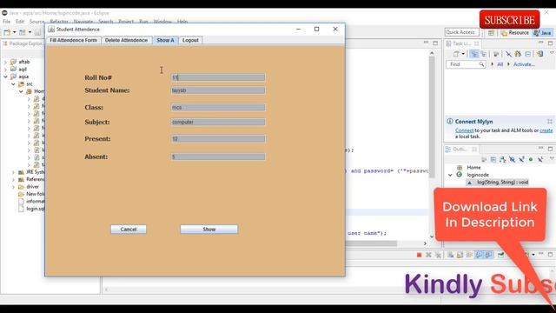Screen dimensions: 556x313
Task: Expand the Referenced Libraries node
Action: 13,180
